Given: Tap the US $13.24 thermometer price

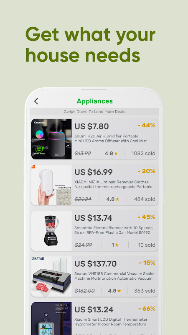Looking at the screenshot, I should click(94, 309).
